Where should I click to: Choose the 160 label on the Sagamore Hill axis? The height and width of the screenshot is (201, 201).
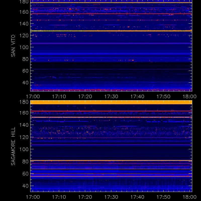24,113
